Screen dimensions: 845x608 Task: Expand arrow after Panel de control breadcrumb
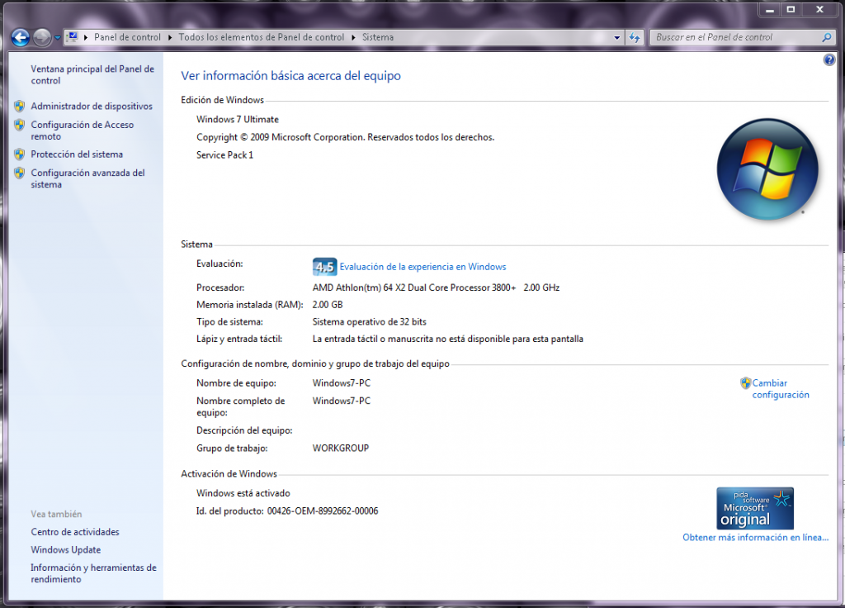pos(170,37)
